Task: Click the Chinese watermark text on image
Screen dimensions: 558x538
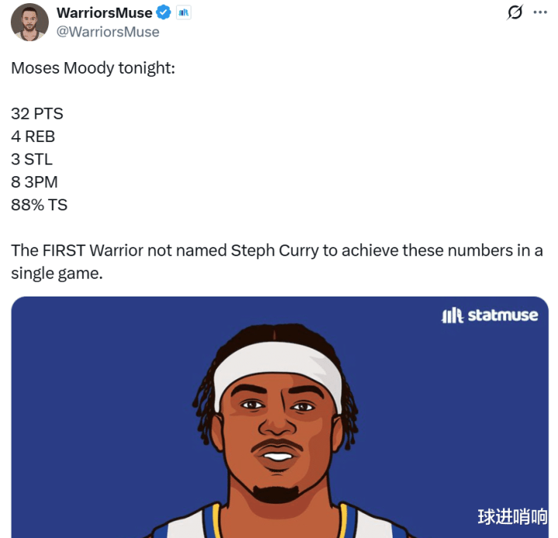Action: click(x=512, y=517)
